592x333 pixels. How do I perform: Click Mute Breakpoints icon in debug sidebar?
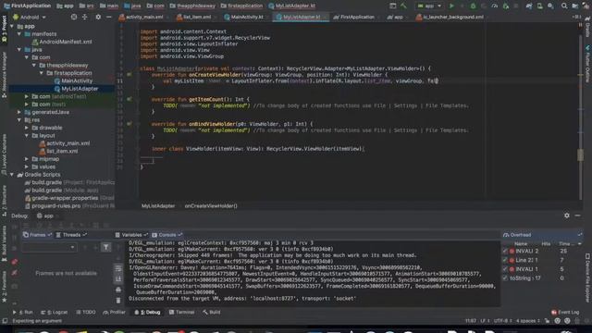15,273
